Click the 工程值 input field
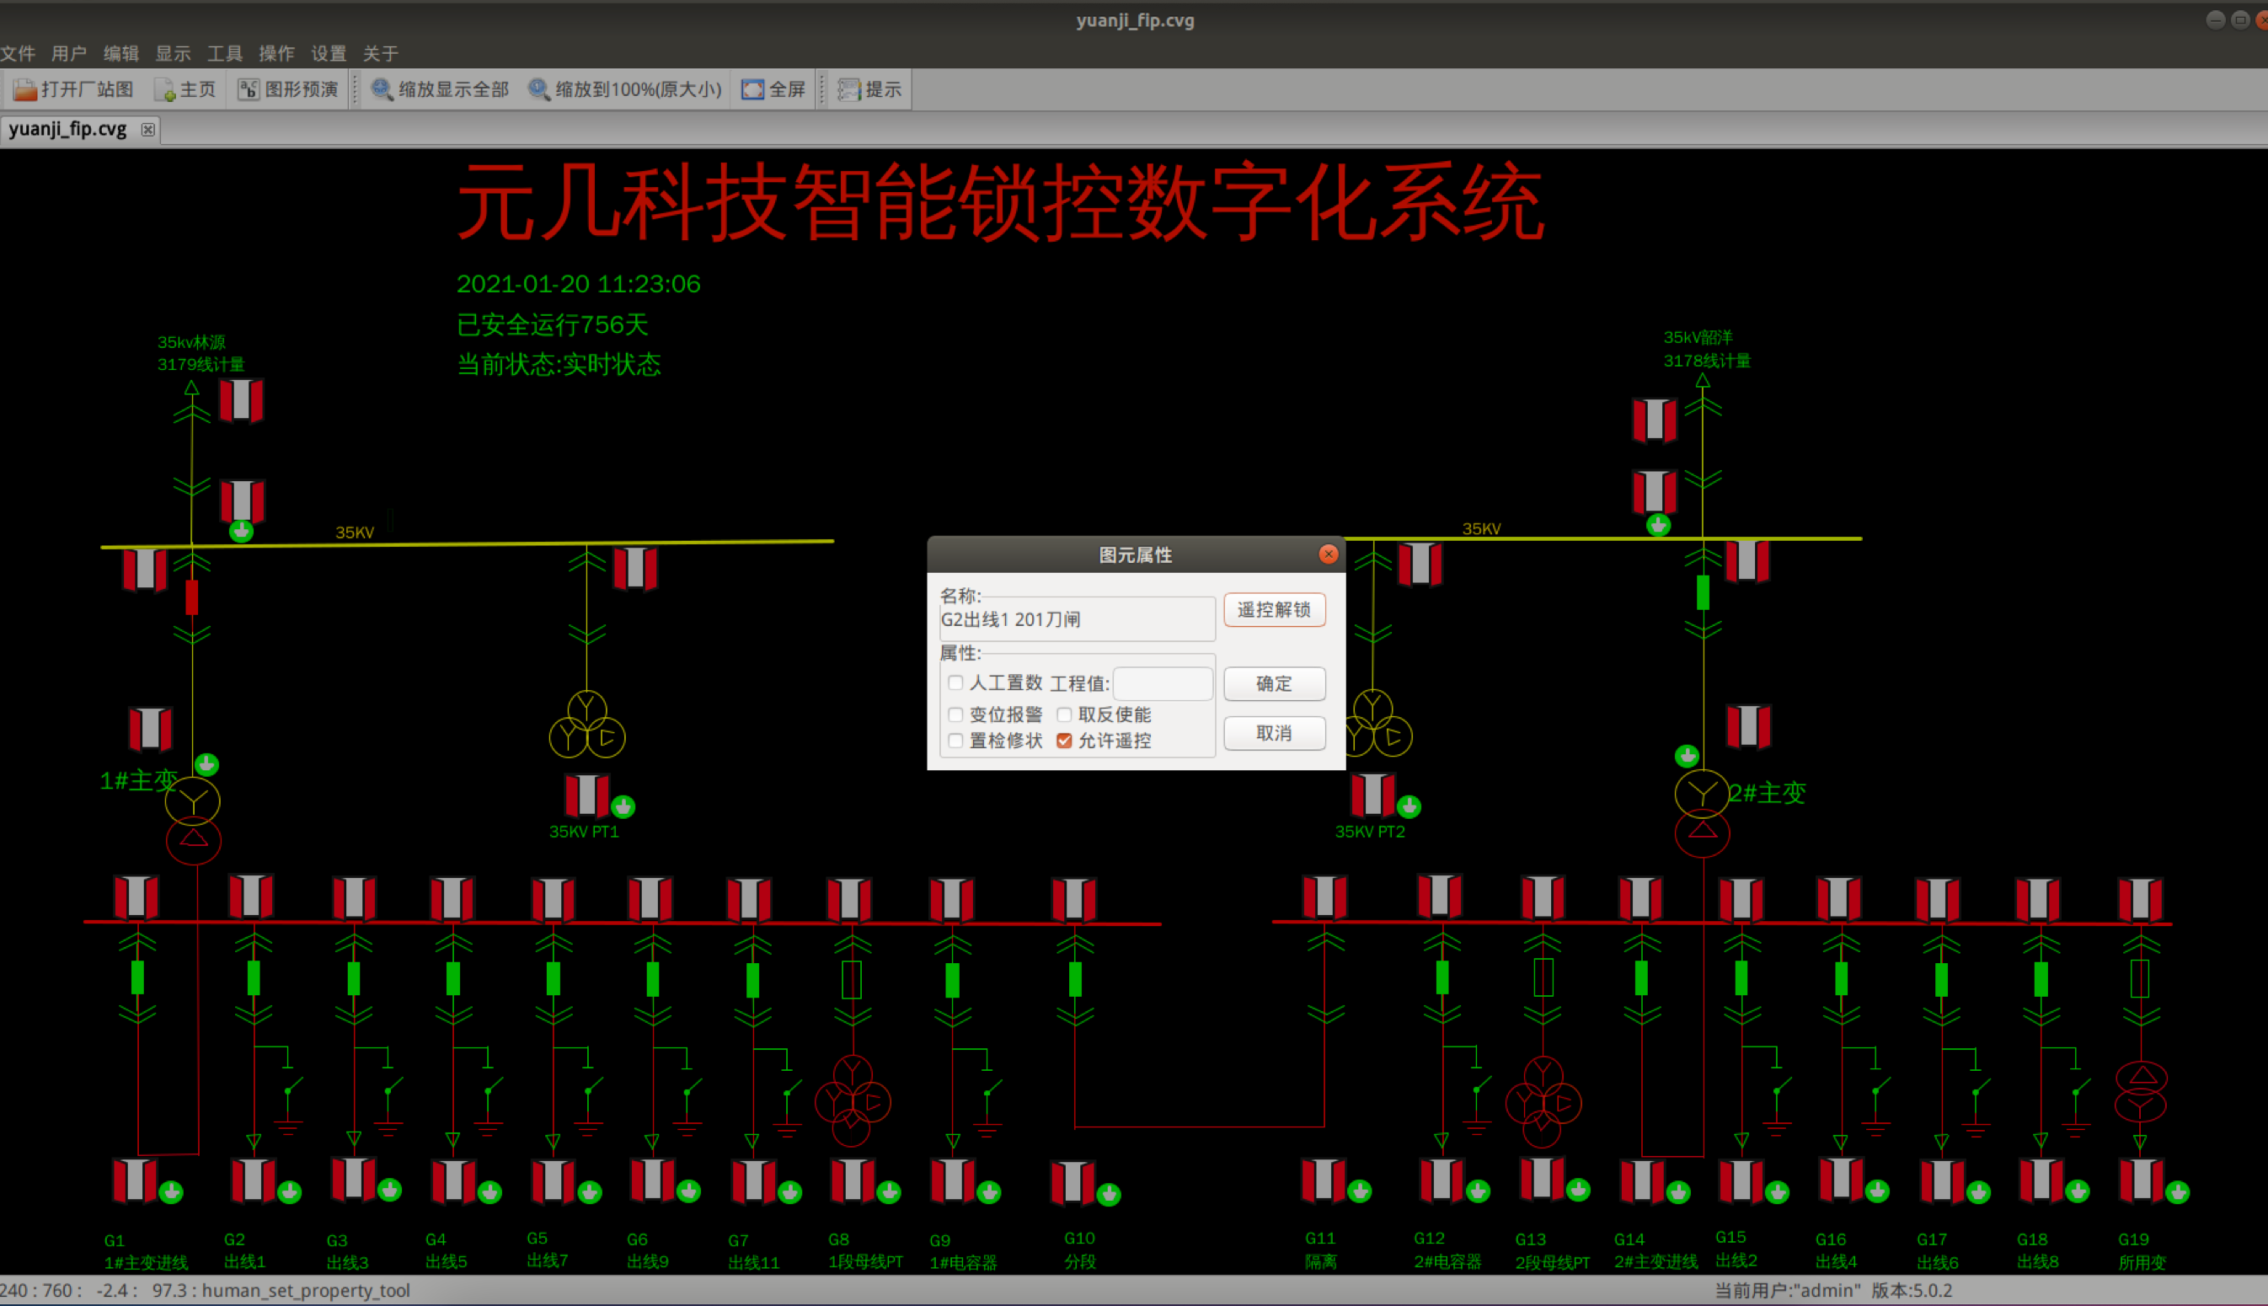 point(1163,683)
